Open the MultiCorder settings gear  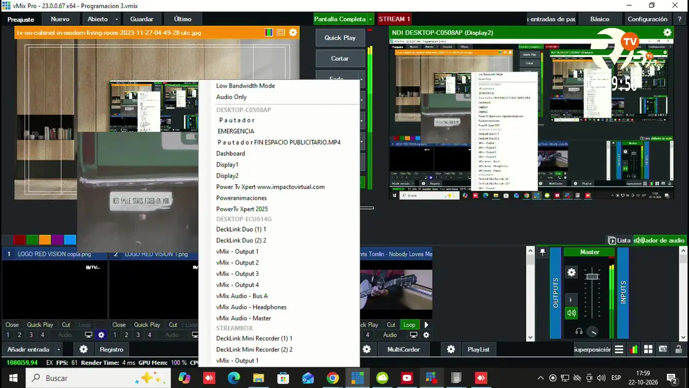point(367,349)
